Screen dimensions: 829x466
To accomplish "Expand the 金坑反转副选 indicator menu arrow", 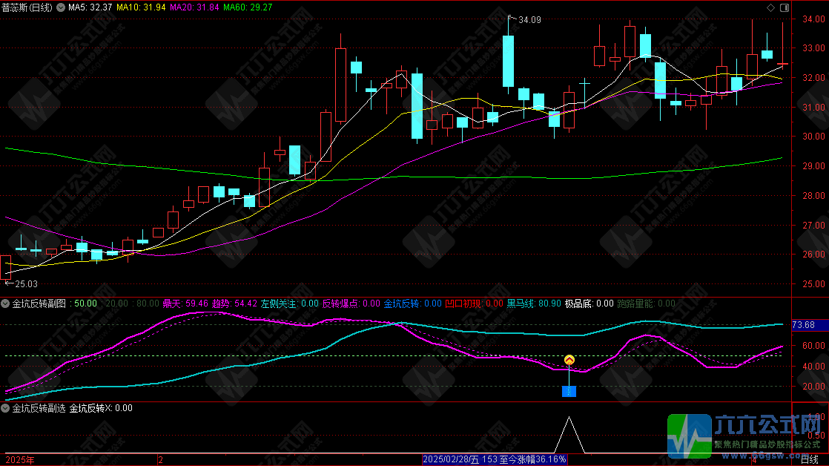I will [5, 407].
